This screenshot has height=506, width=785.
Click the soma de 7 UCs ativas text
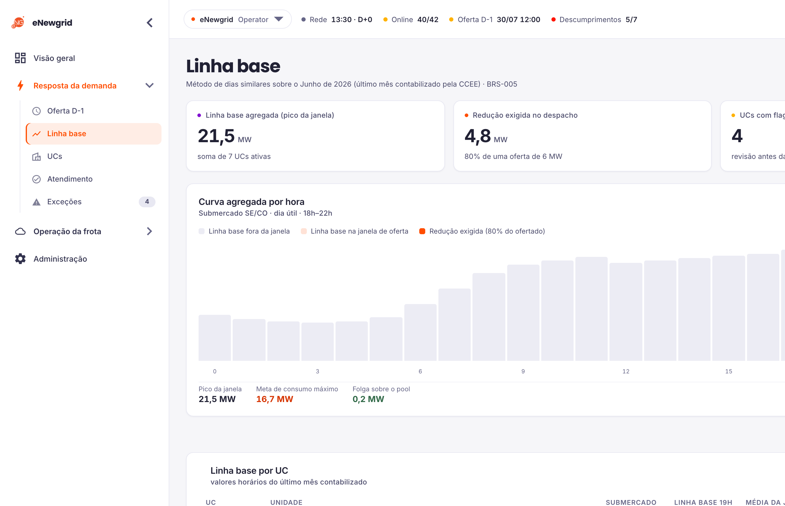234,157
